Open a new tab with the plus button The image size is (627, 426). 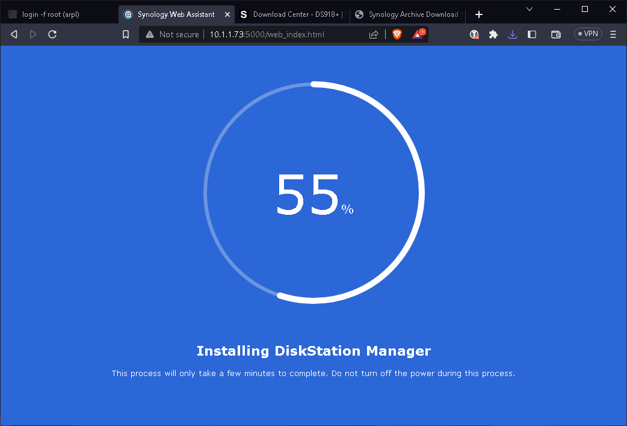click(479, 14)
